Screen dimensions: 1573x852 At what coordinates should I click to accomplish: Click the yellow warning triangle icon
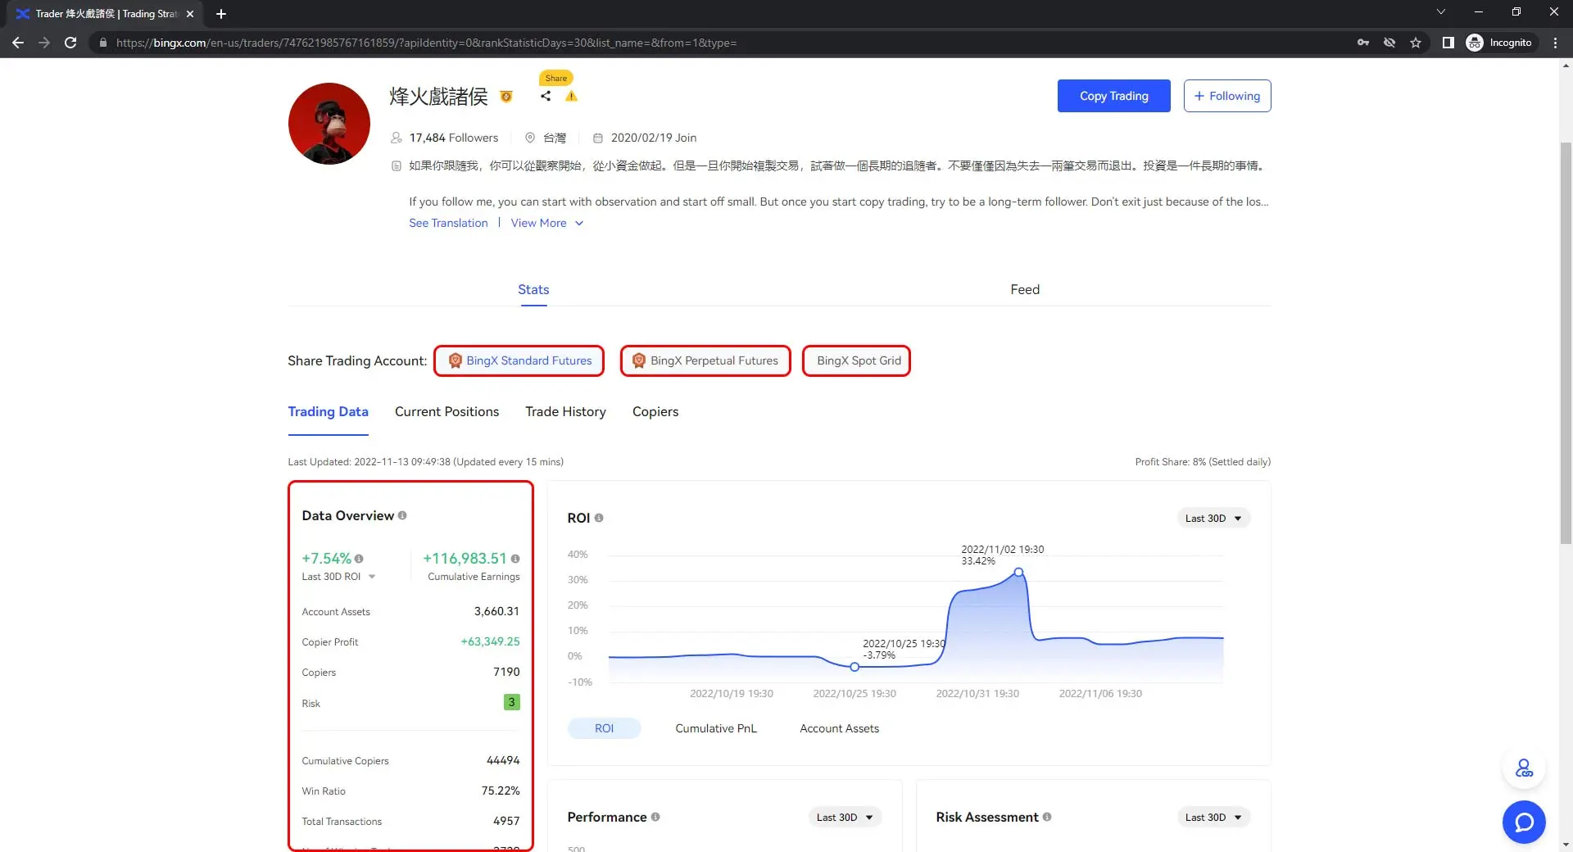(x=572, y=96)
